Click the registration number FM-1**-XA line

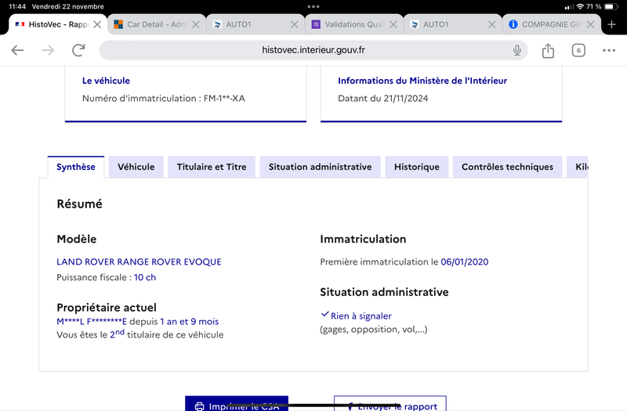(x=164, y=99)
